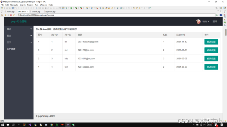Viewport: 227px width, 127px height.
Task: Click the user avatar image
Action: (x=198, y=22)
